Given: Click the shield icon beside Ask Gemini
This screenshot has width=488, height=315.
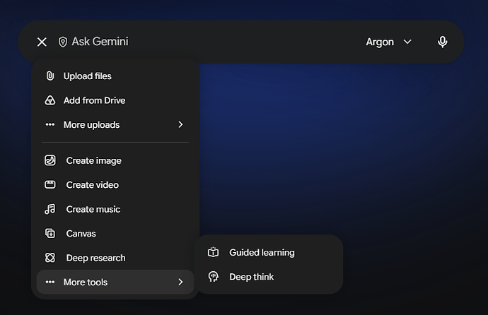Looking at the screenshot, I should click(62, 42).
